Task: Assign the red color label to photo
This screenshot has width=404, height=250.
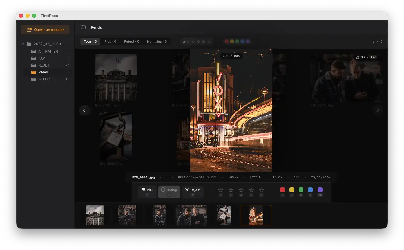Action: 282,190
